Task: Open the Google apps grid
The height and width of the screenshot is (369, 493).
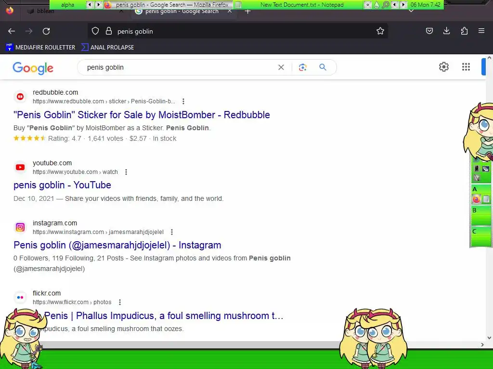Action: tap(466, 67)
